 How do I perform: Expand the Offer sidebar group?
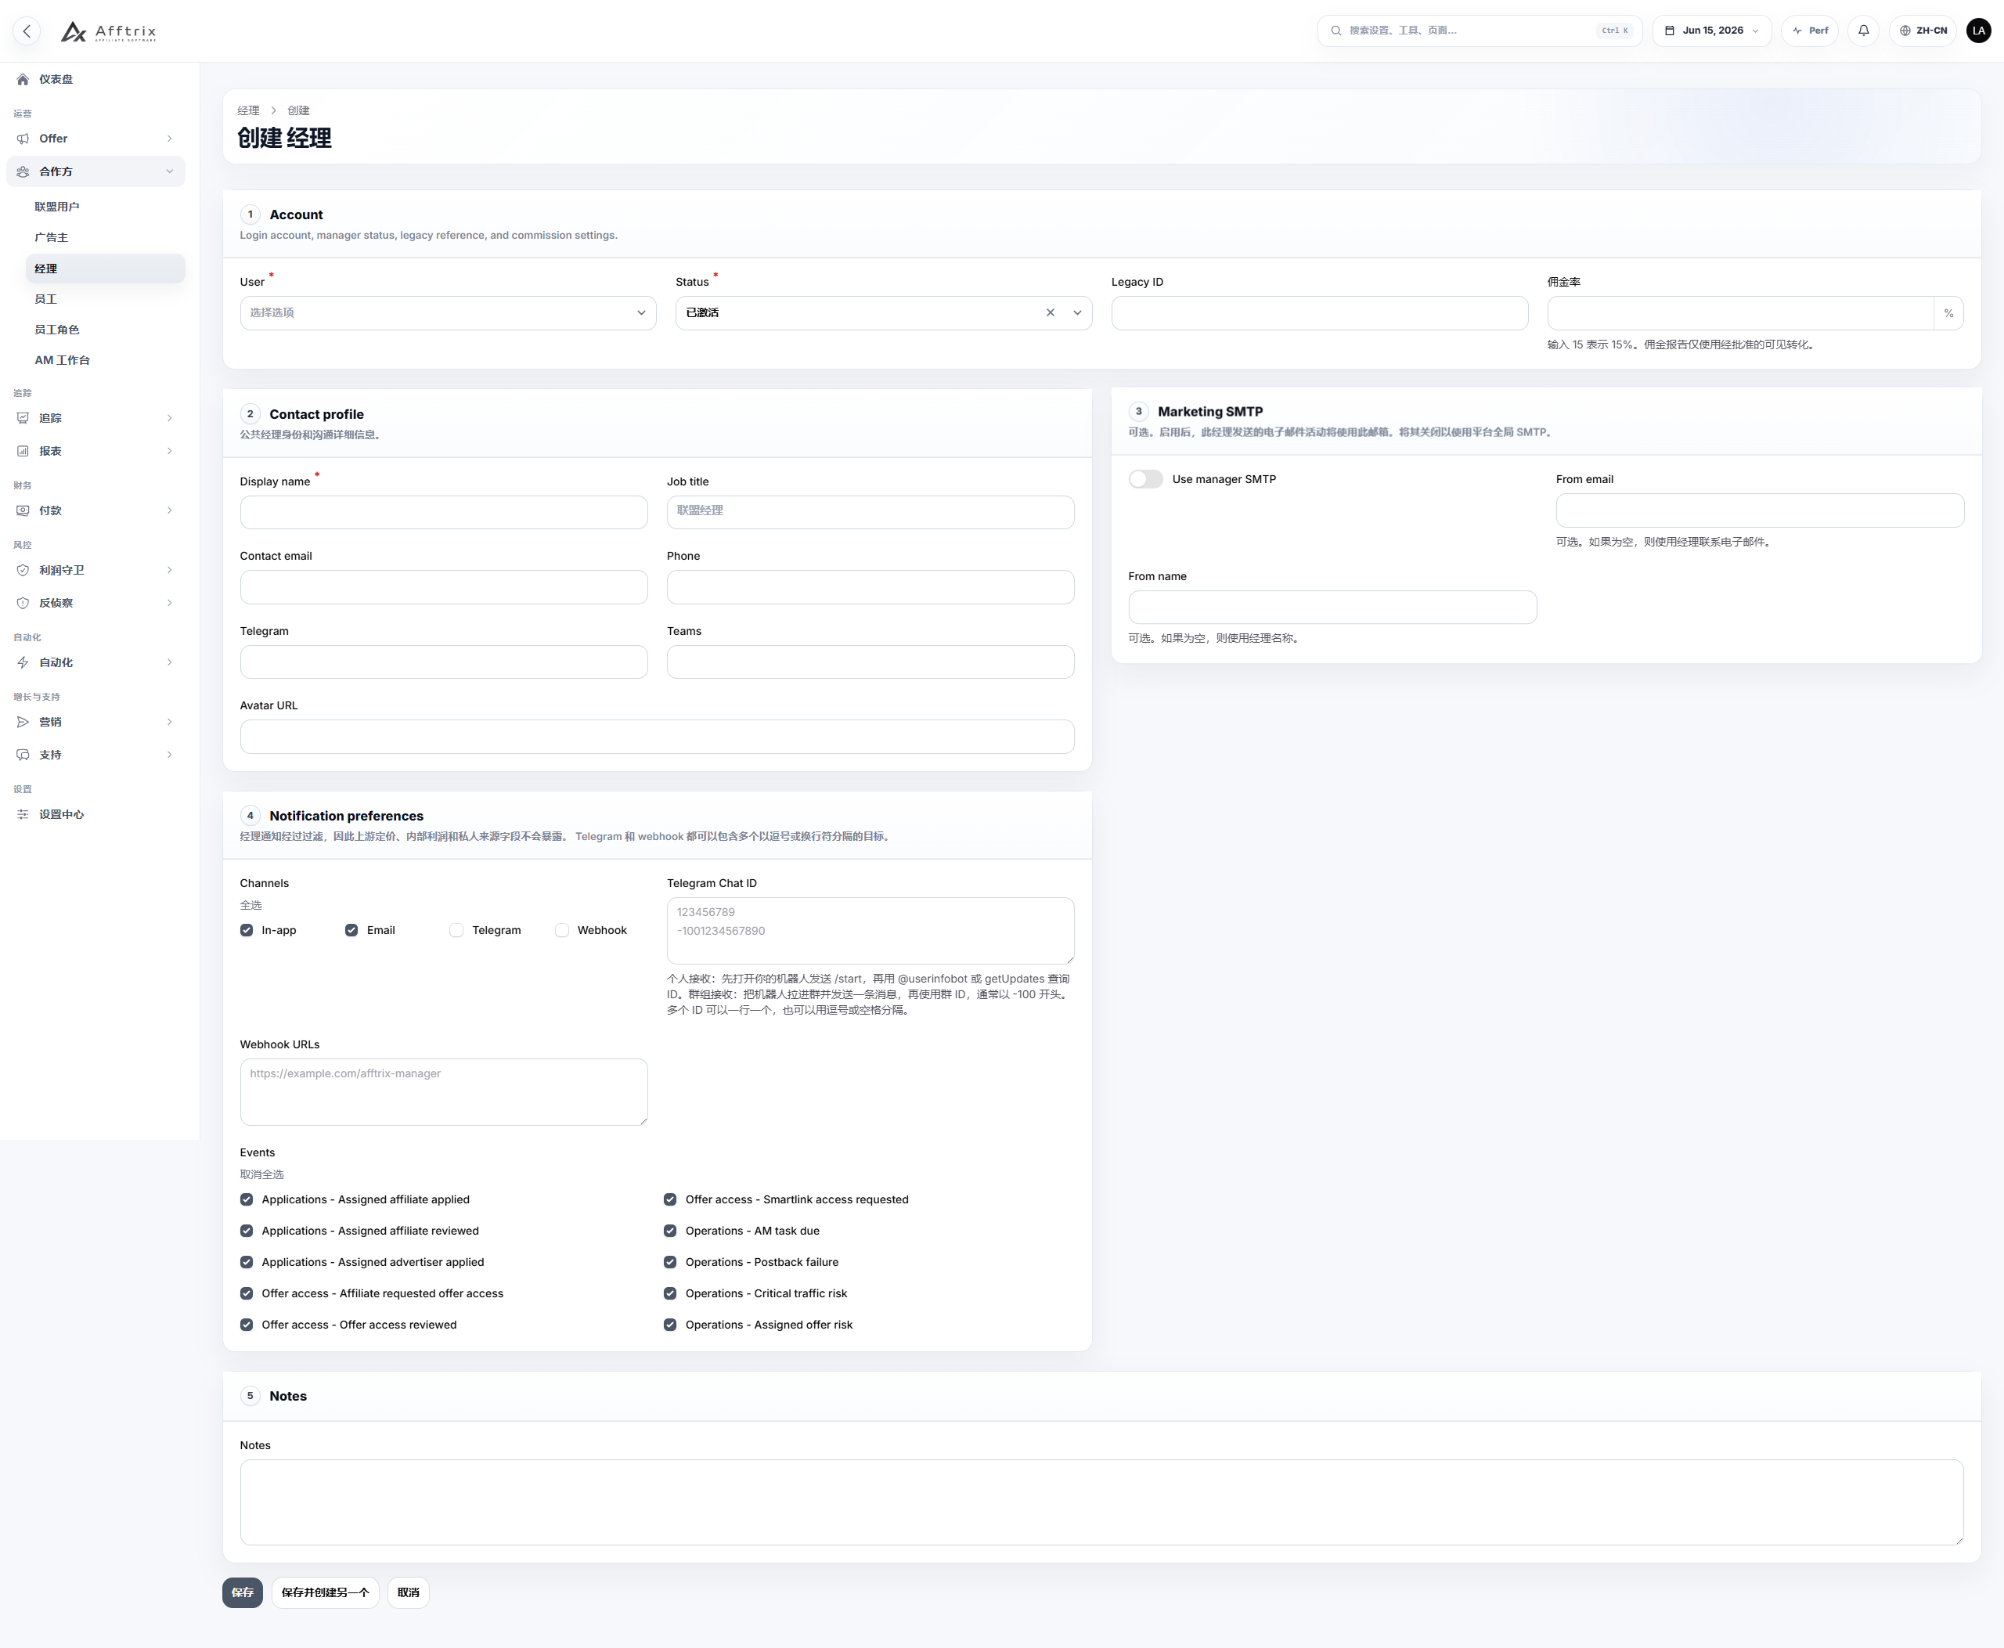(x=96, y=139)
